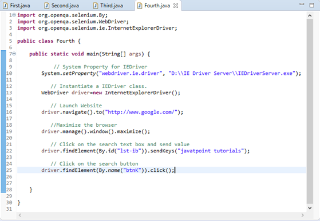Screen dimensions: 320x221
Task: Click the vertical scrollbar down arrow
Action: pos(310,208)
